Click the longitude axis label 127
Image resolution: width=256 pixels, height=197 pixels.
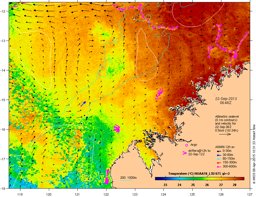(250, 194)
